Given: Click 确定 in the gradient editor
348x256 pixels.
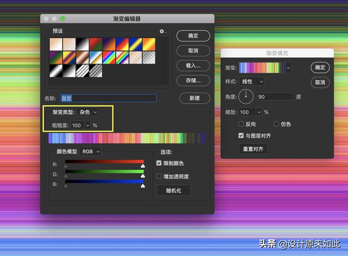Looking at the screenshot, I should click(193, 36).
